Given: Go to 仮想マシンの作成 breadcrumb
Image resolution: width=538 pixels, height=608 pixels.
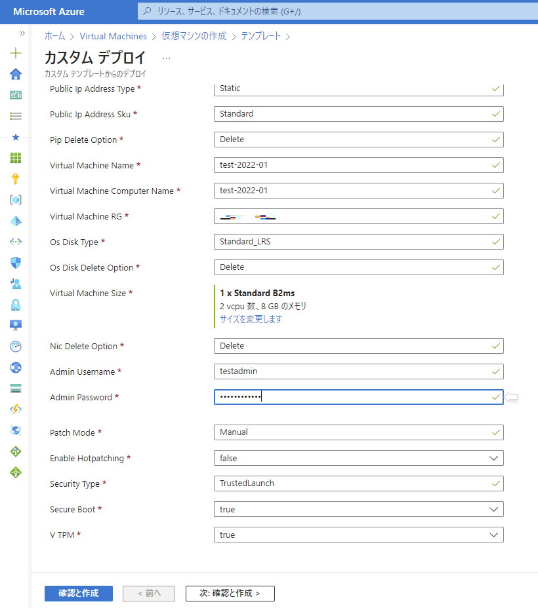Looking at the screenshot, I should coord(194,36).
